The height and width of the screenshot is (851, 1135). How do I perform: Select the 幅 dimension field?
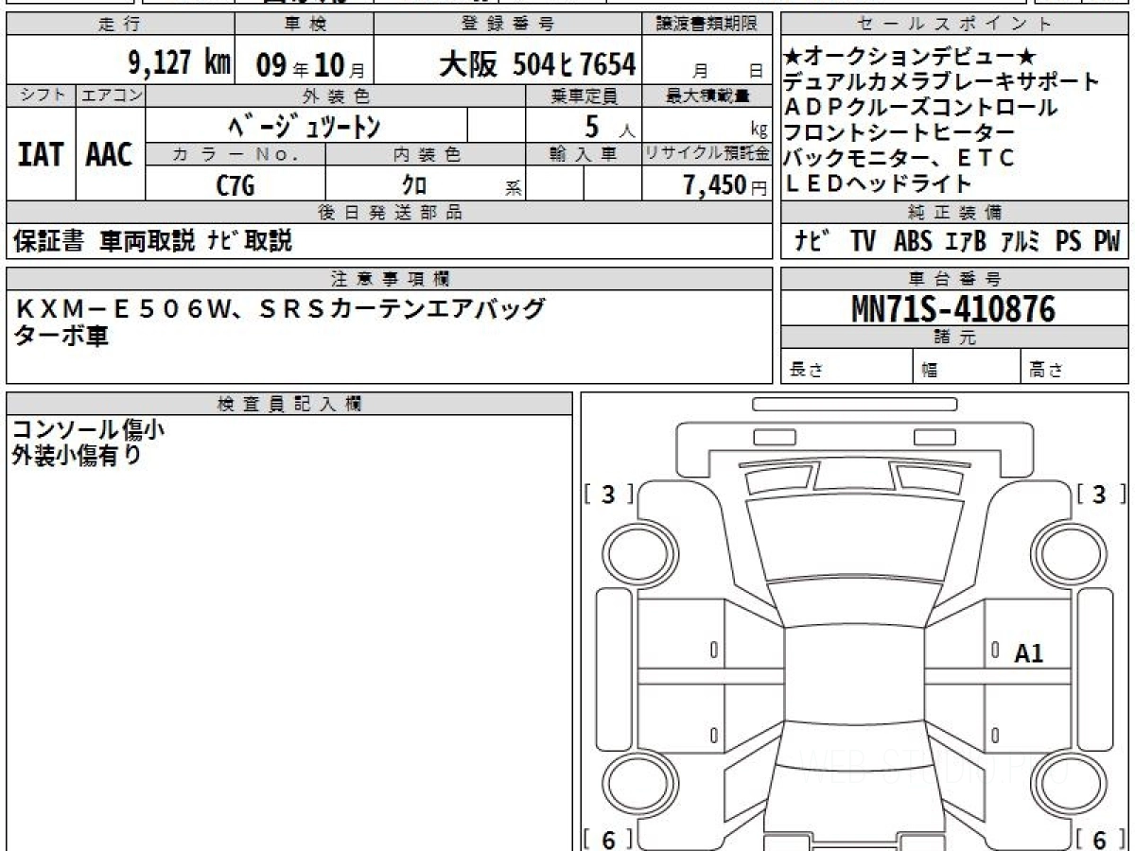point(967,369)
